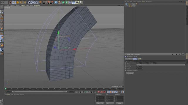
Task: Open the bend Mode dropdown
Action: tap(161, 65)
